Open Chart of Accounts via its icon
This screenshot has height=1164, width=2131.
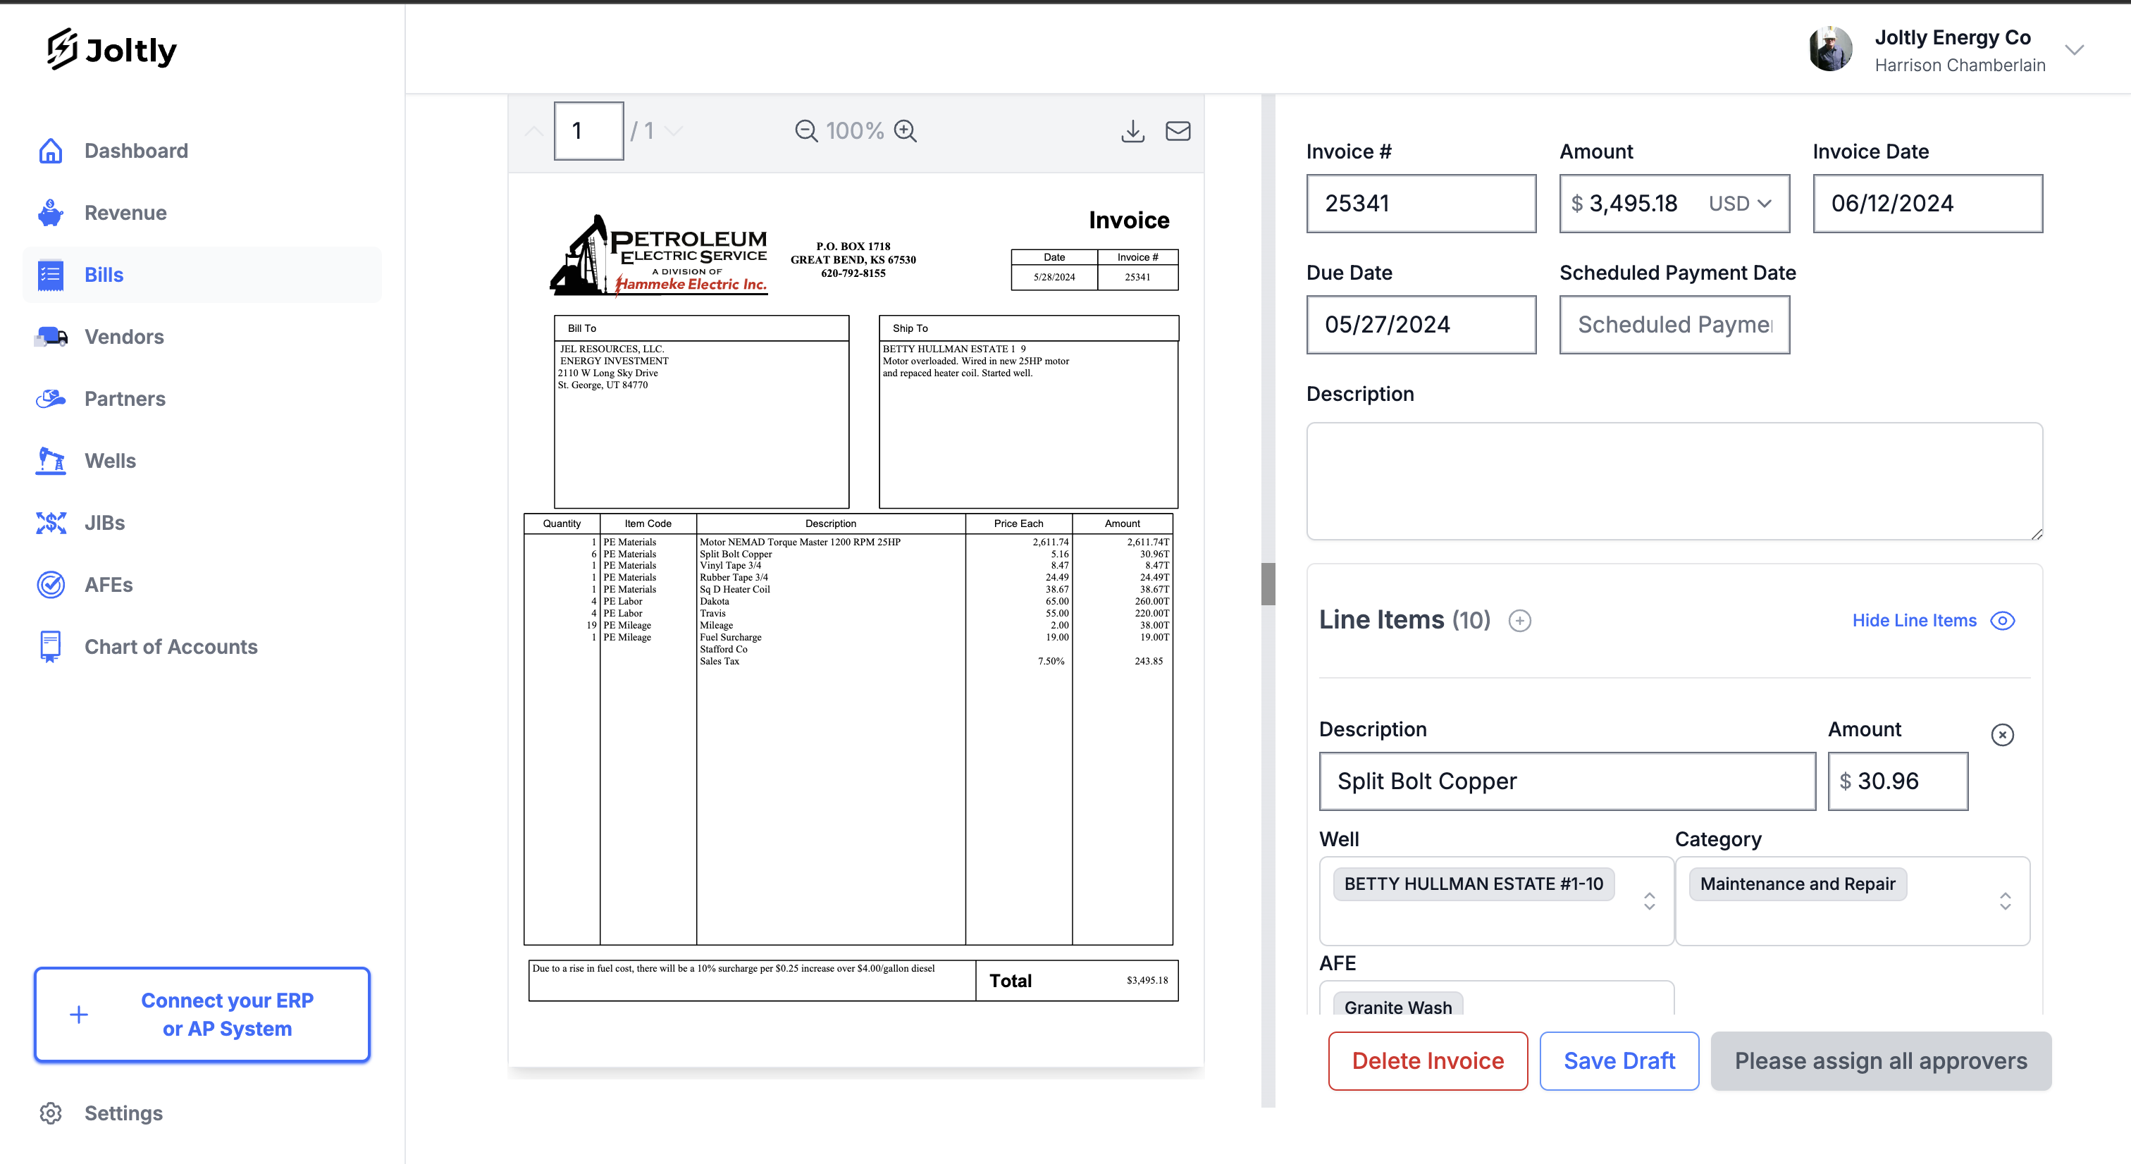(x=51, y=646)
